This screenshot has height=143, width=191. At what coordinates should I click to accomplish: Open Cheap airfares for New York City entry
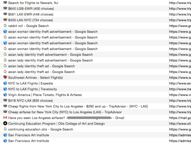click(x=65, y=112)
